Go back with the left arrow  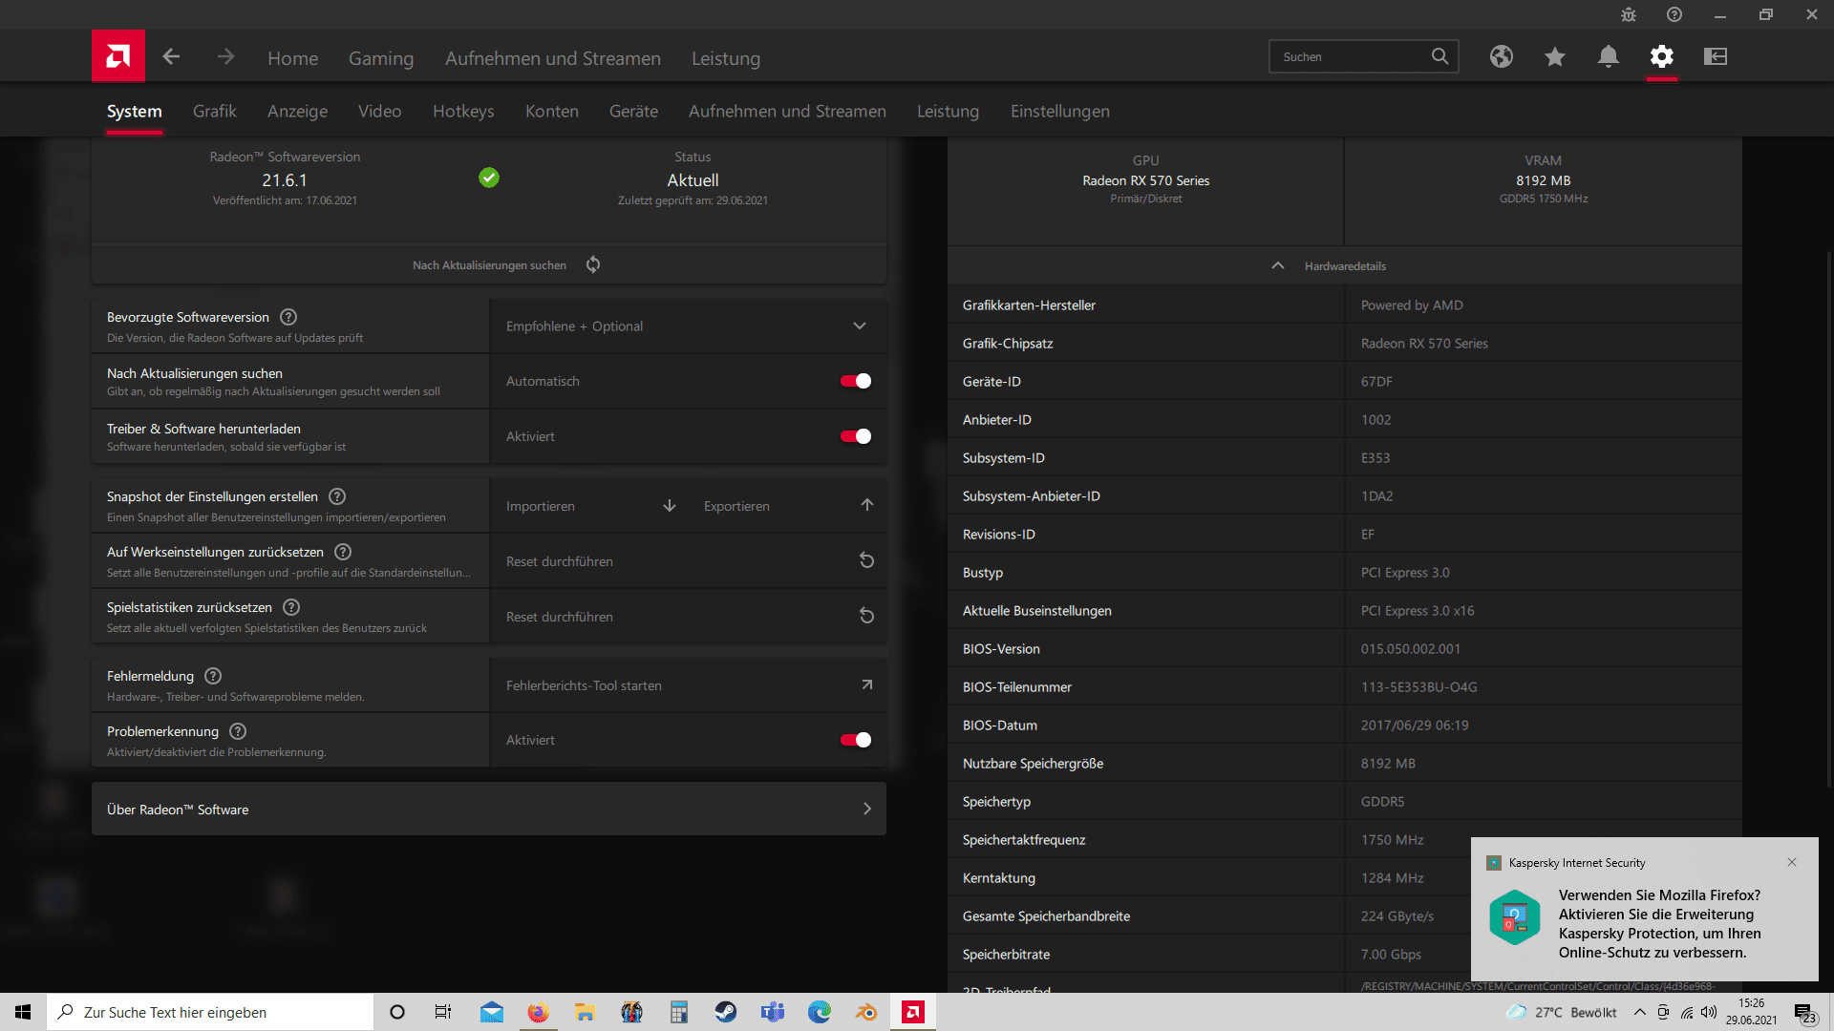(x=171, y=57)
